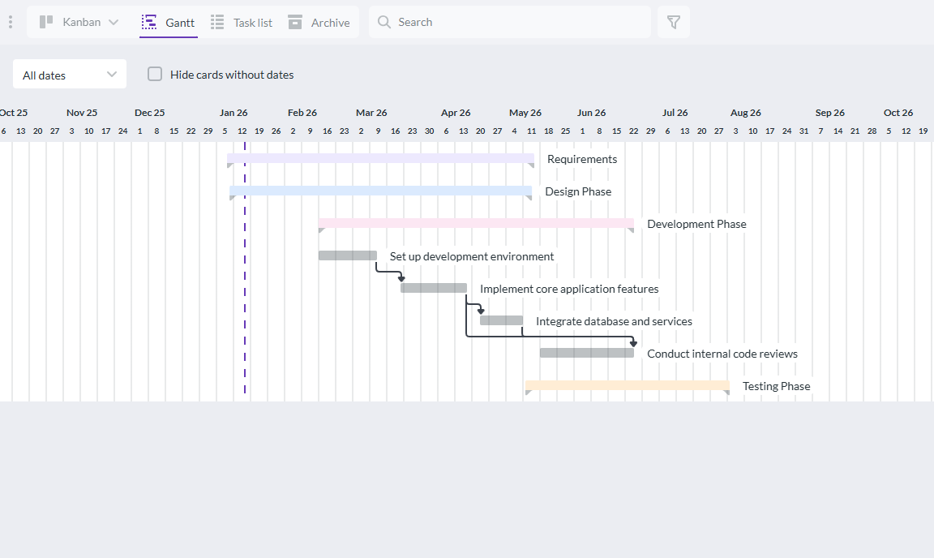Click the Testing Phase label

point(776,386)
